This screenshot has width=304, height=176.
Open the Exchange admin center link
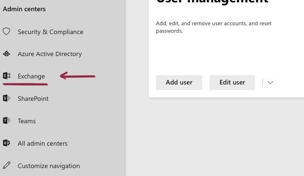(31, 76)
